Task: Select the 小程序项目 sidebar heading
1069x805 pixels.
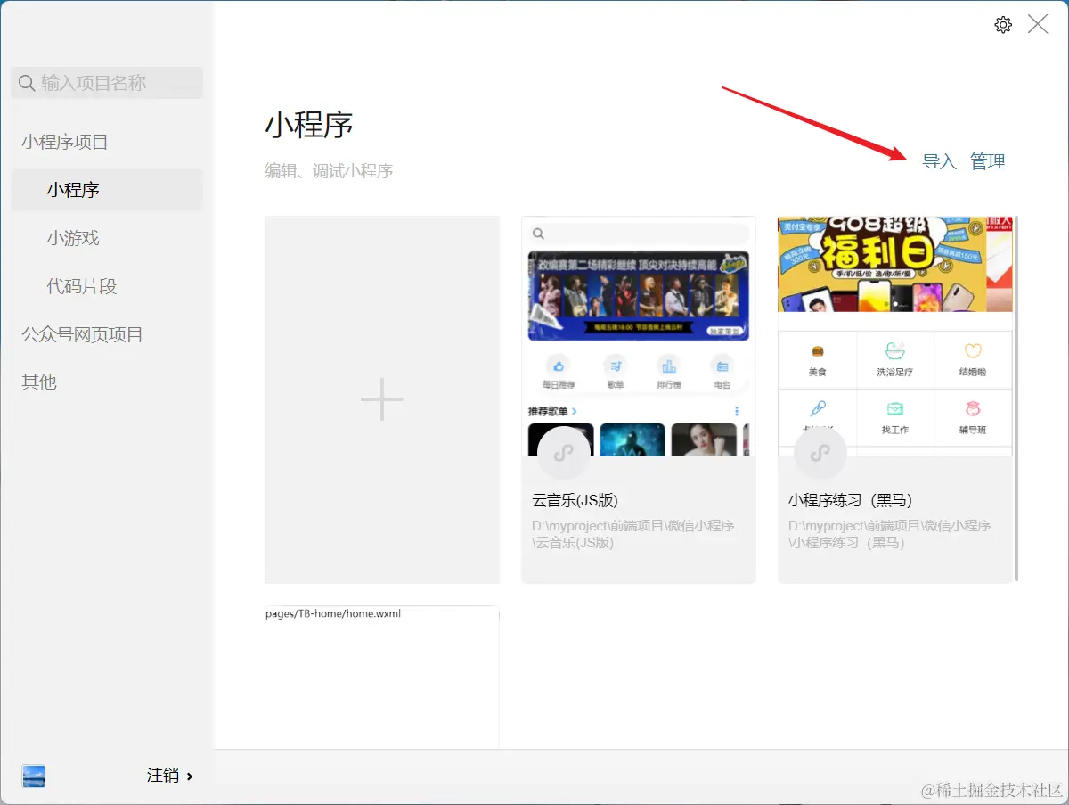Action: pos(65,142)
